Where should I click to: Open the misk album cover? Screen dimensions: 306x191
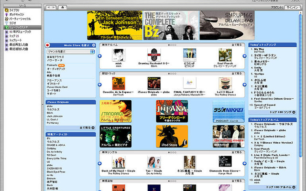pyautogui.click(x=119, y=55)
